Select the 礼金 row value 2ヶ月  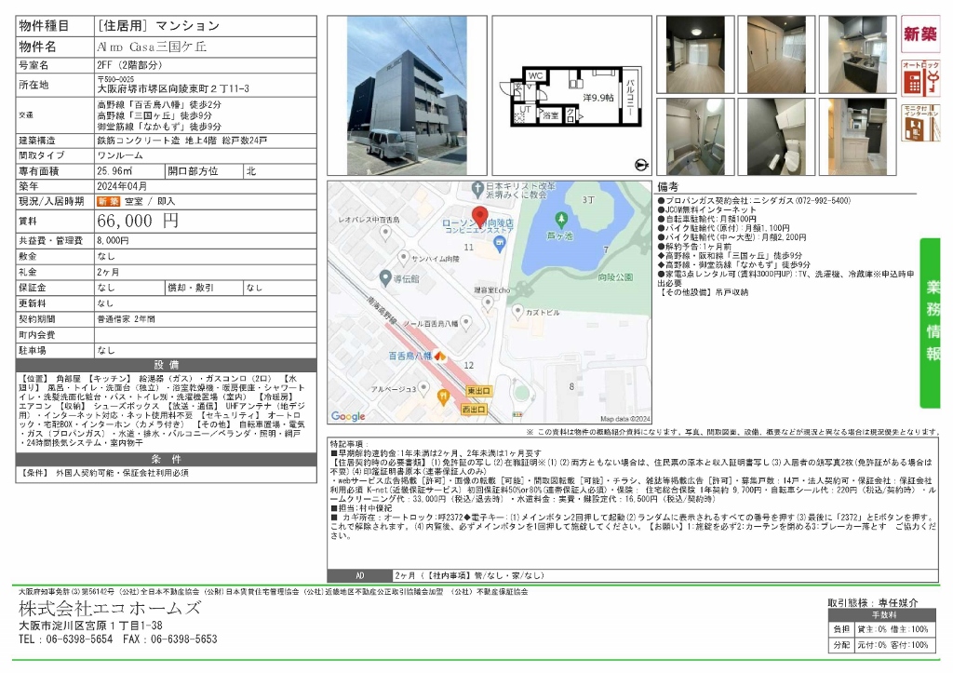pyautogui.click(x=108, y=273)
